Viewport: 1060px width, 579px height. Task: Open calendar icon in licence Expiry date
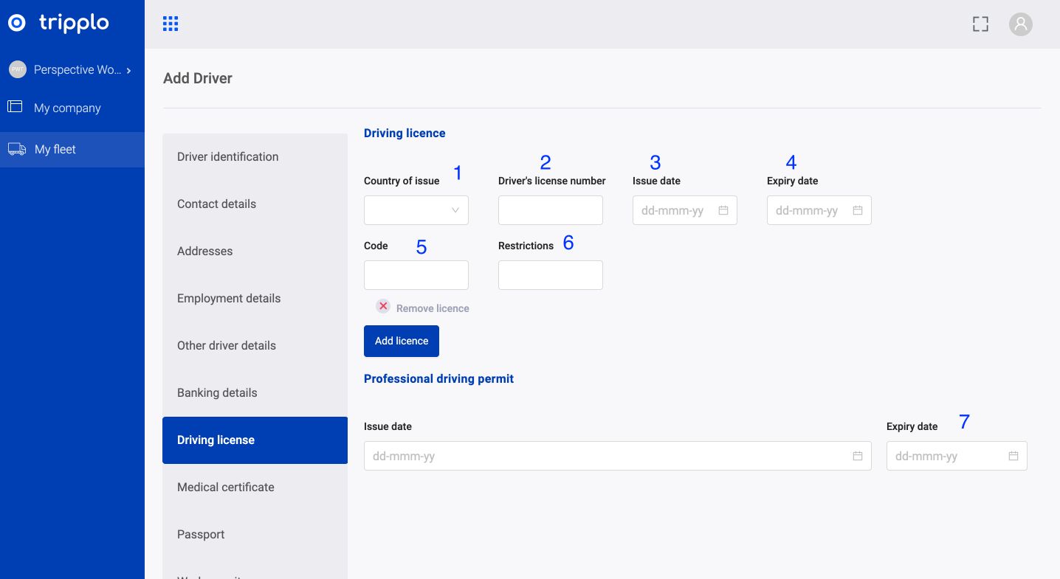point(858,210)
